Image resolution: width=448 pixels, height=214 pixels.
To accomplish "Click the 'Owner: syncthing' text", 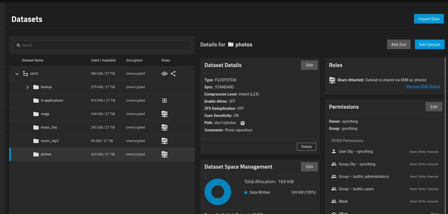I will [x=343, y=121].
